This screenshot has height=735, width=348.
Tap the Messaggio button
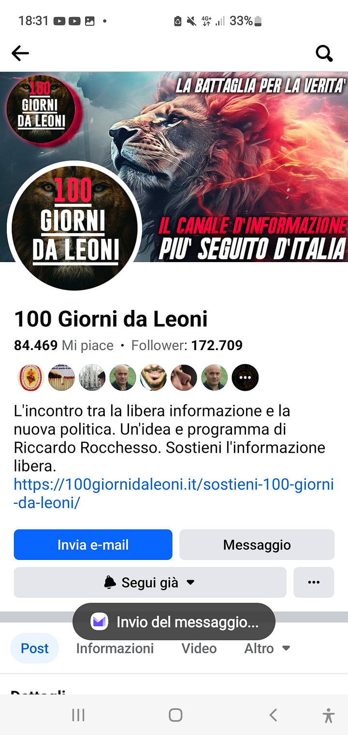(x=257, y=545)
